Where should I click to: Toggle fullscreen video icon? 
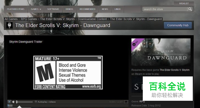coord(126,102)
